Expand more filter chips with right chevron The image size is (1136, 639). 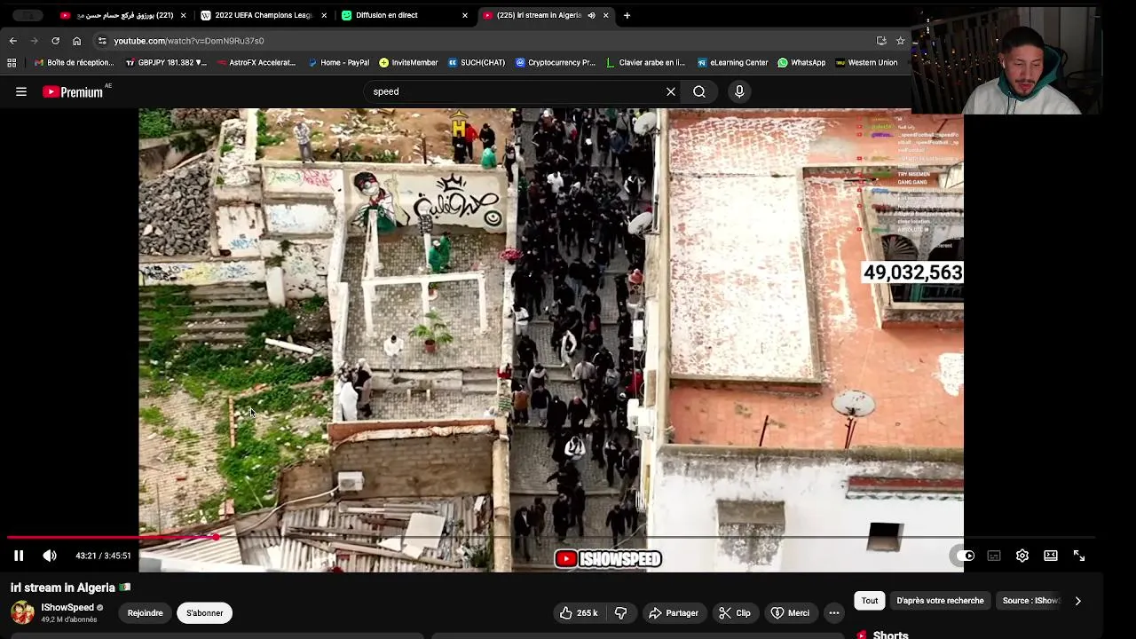pos(1077,601)
